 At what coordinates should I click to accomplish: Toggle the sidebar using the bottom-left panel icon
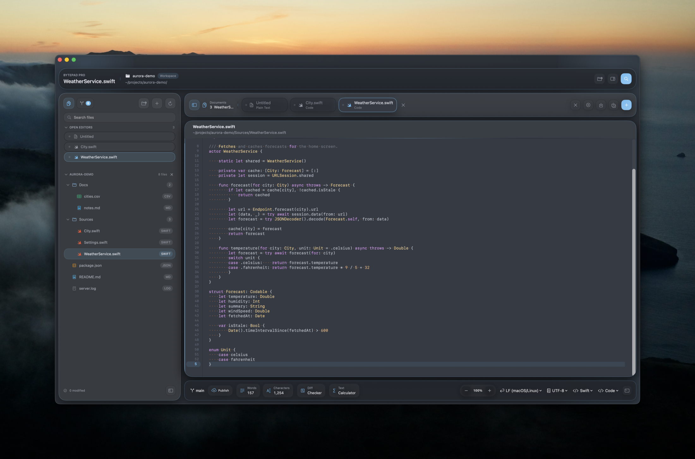point(171,390)
